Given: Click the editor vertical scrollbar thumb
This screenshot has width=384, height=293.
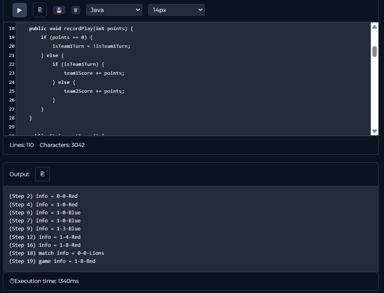Looking at the screenshot, I should (x=374, y=51).
